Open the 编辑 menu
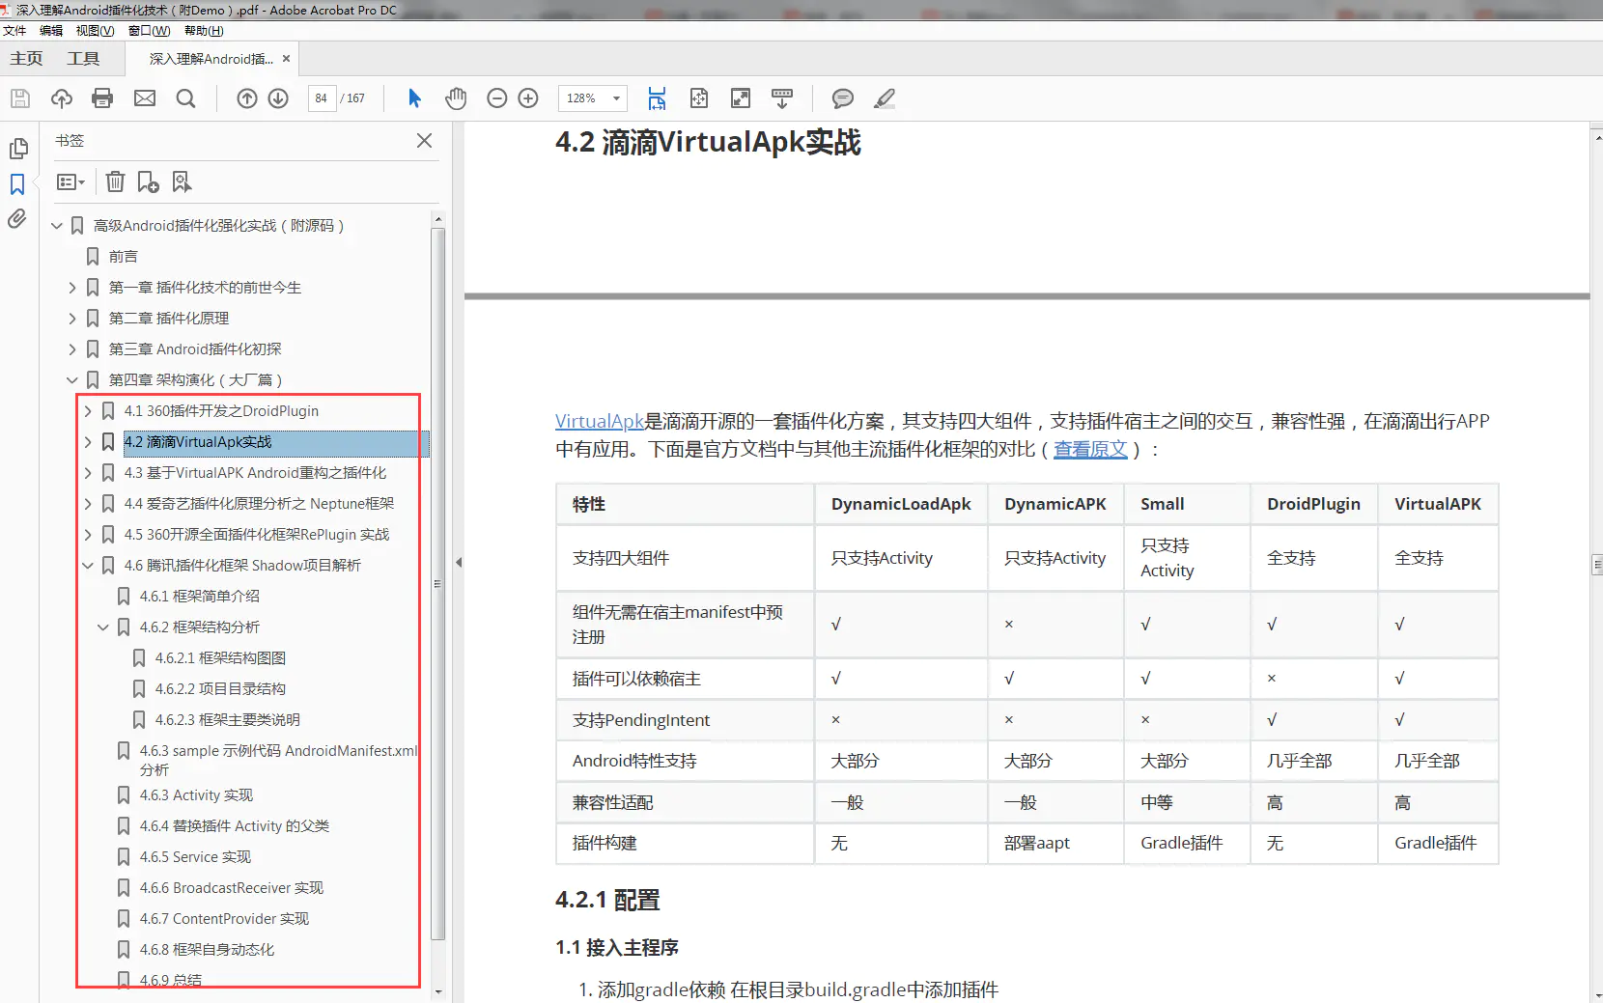The width and height of the screenshot is (1603, 1003). coord(51,31)
